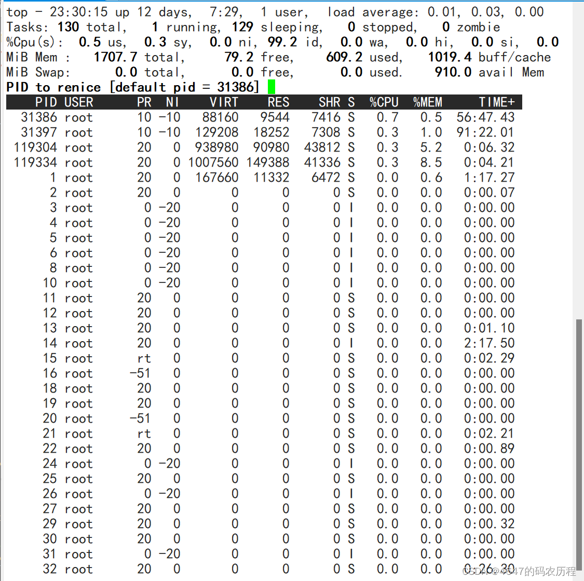Click the PID column header
Viewport: 584px width, 581px height.
(x=46, y=102)
